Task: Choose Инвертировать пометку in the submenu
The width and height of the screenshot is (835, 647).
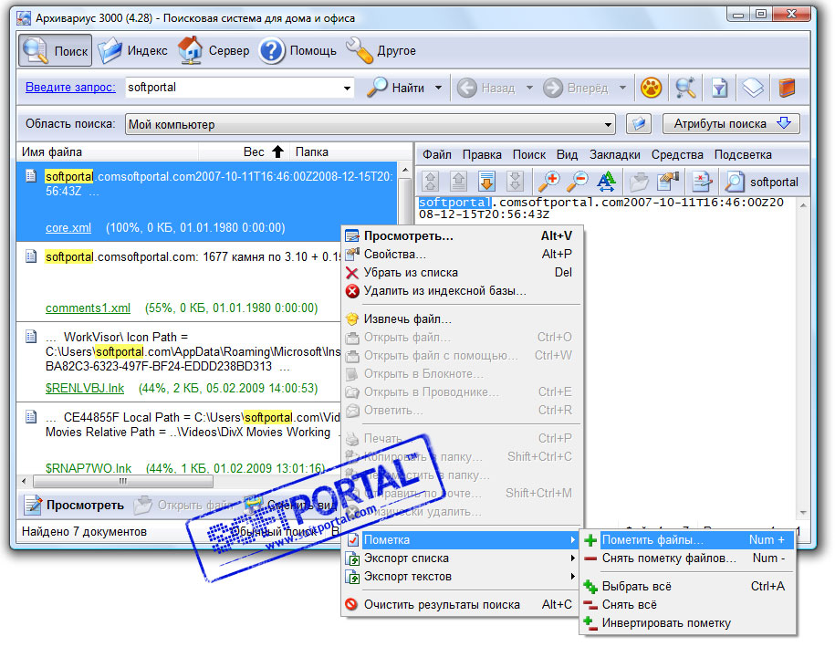Action: (687, 623)
